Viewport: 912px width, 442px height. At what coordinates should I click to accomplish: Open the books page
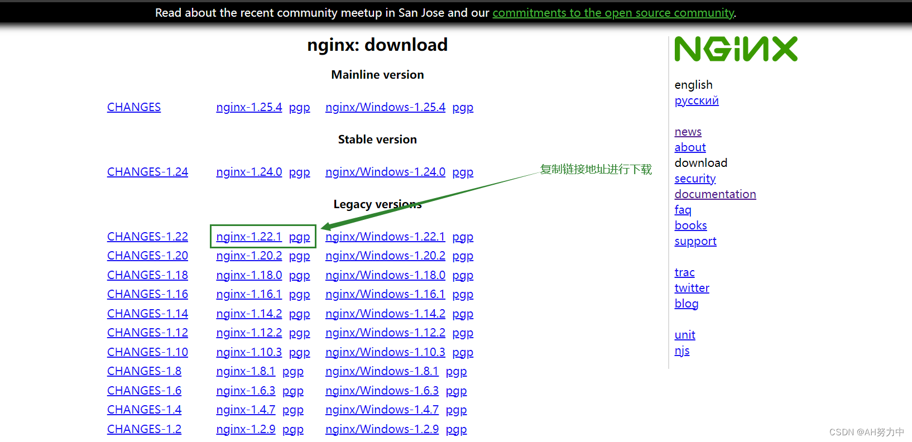pyautogui.click(x=690, y=225)
